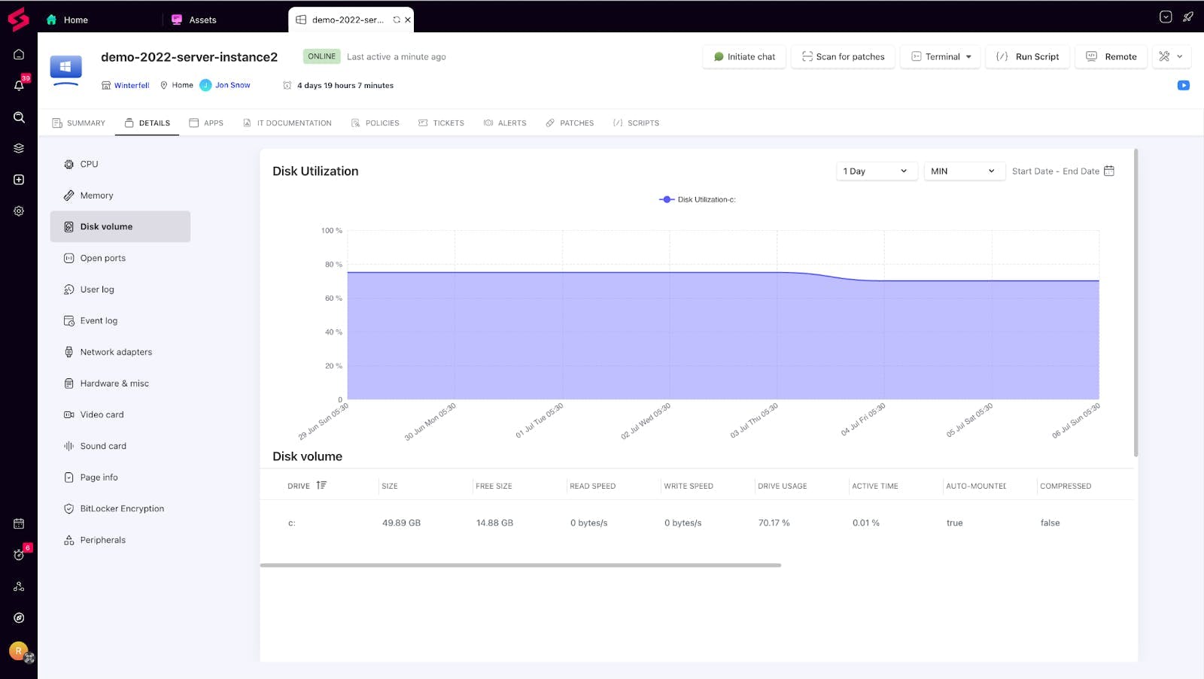The image size is (1204, 679).
Task: Open the search magnifier icon
Action: click(19, 117)
